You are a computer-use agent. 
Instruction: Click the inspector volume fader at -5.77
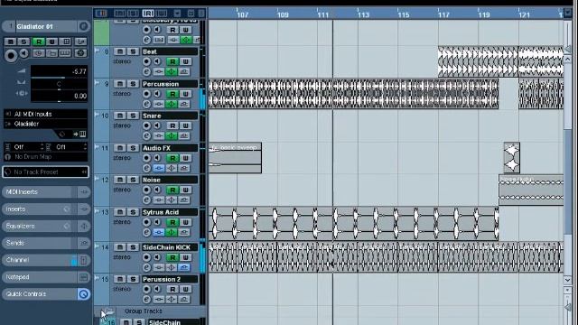(x=59, y=72)
